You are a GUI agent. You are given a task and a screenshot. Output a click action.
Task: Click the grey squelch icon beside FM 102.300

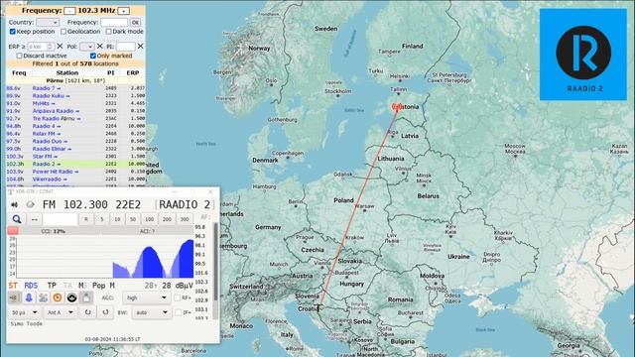(30, 205)
